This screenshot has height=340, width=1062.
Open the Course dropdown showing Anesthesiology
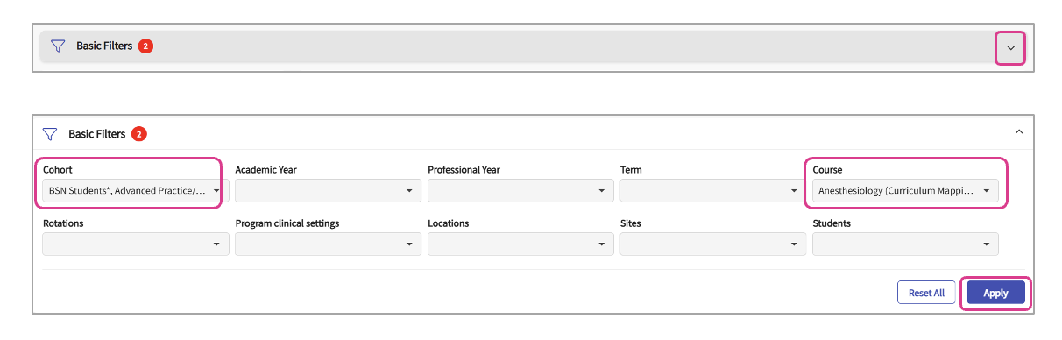[x=905, y=190]
